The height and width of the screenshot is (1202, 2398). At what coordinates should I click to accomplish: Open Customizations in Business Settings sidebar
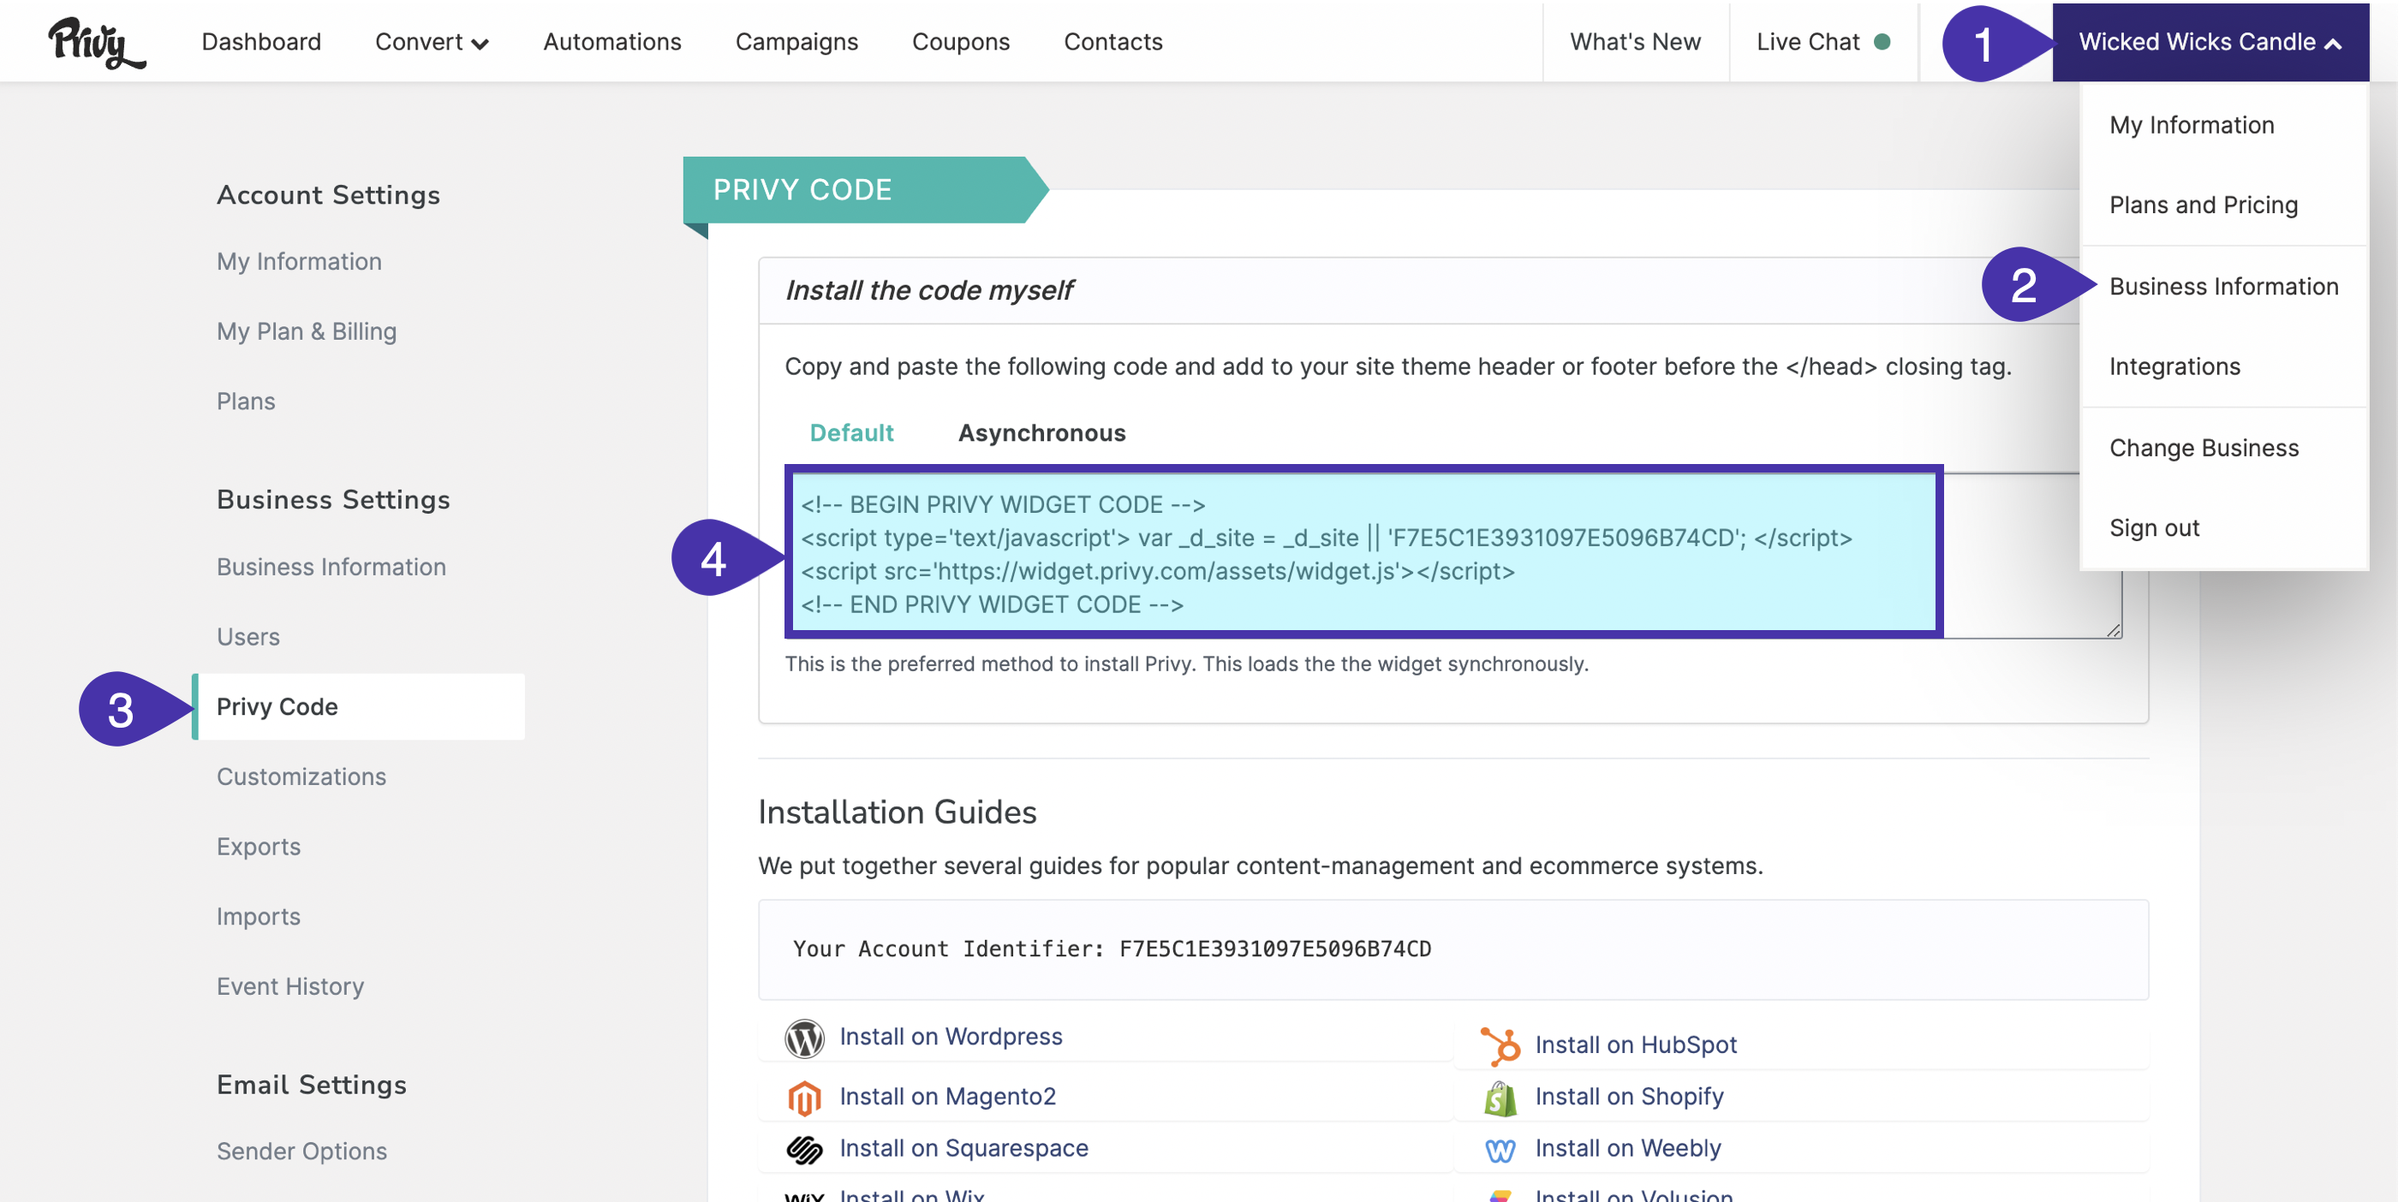pyautogui.click(x=301, y=776)
